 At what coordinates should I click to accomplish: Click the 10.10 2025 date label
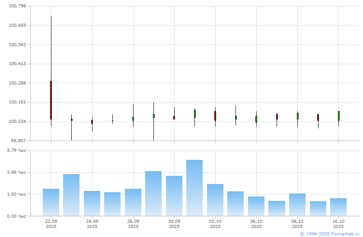338,224
